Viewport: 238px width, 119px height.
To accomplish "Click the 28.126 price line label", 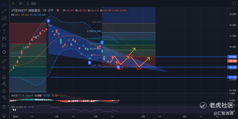I will coord(233,67).
